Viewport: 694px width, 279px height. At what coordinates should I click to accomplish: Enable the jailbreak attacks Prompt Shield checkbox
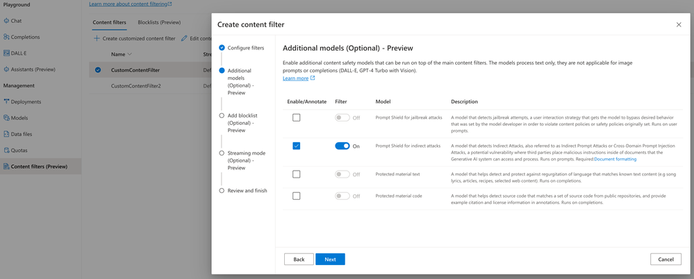(297, 118)
